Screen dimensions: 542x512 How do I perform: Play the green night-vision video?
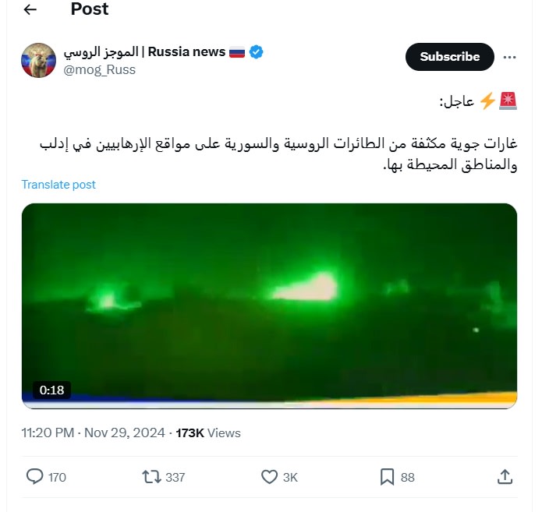[x=269, y=305]
